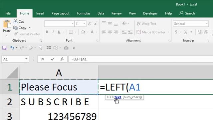Image resolution: width=213 pixels, height=120 pixels.
Task: Apply Middle Align to cell
Action: coord(110,24)
